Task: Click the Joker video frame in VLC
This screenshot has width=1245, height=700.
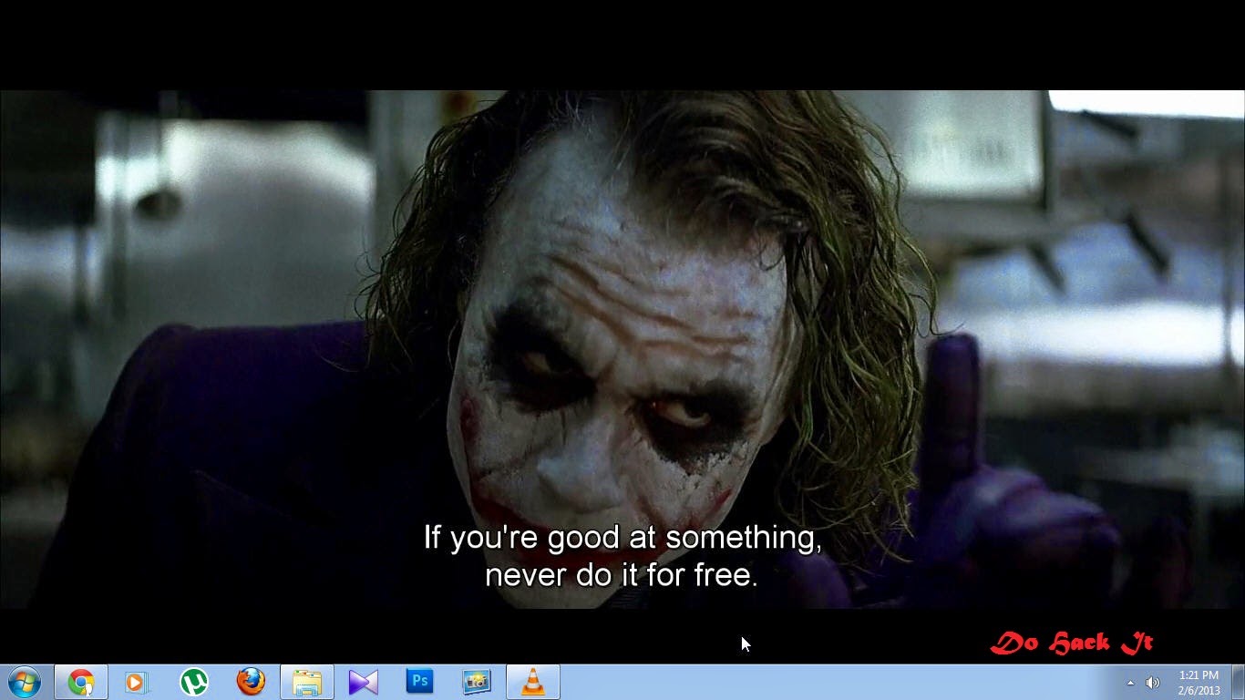Action: tap(622, 349)
